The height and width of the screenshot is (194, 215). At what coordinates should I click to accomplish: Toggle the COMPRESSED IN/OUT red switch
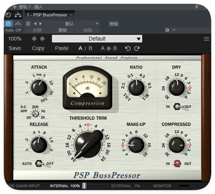(x=177, y=163)
